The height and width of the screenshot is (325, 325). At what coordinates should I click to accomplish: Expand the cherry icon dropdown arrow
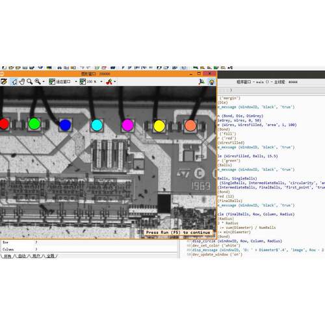115,82
